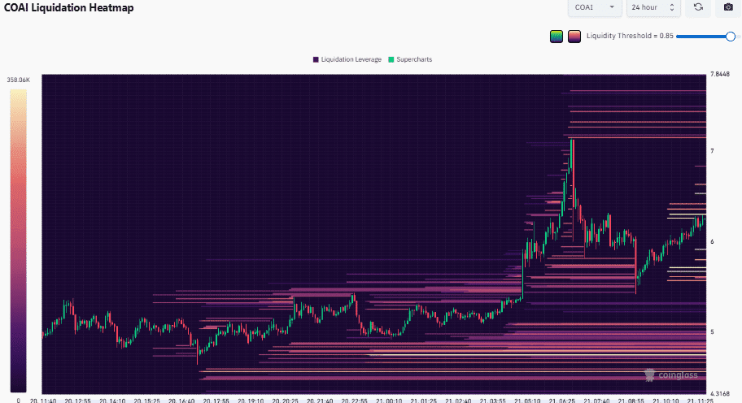The height and width of the screenshot is (403, 742).
Task: Expand the 24 hour timeframe selector
Action: (653, 7)
